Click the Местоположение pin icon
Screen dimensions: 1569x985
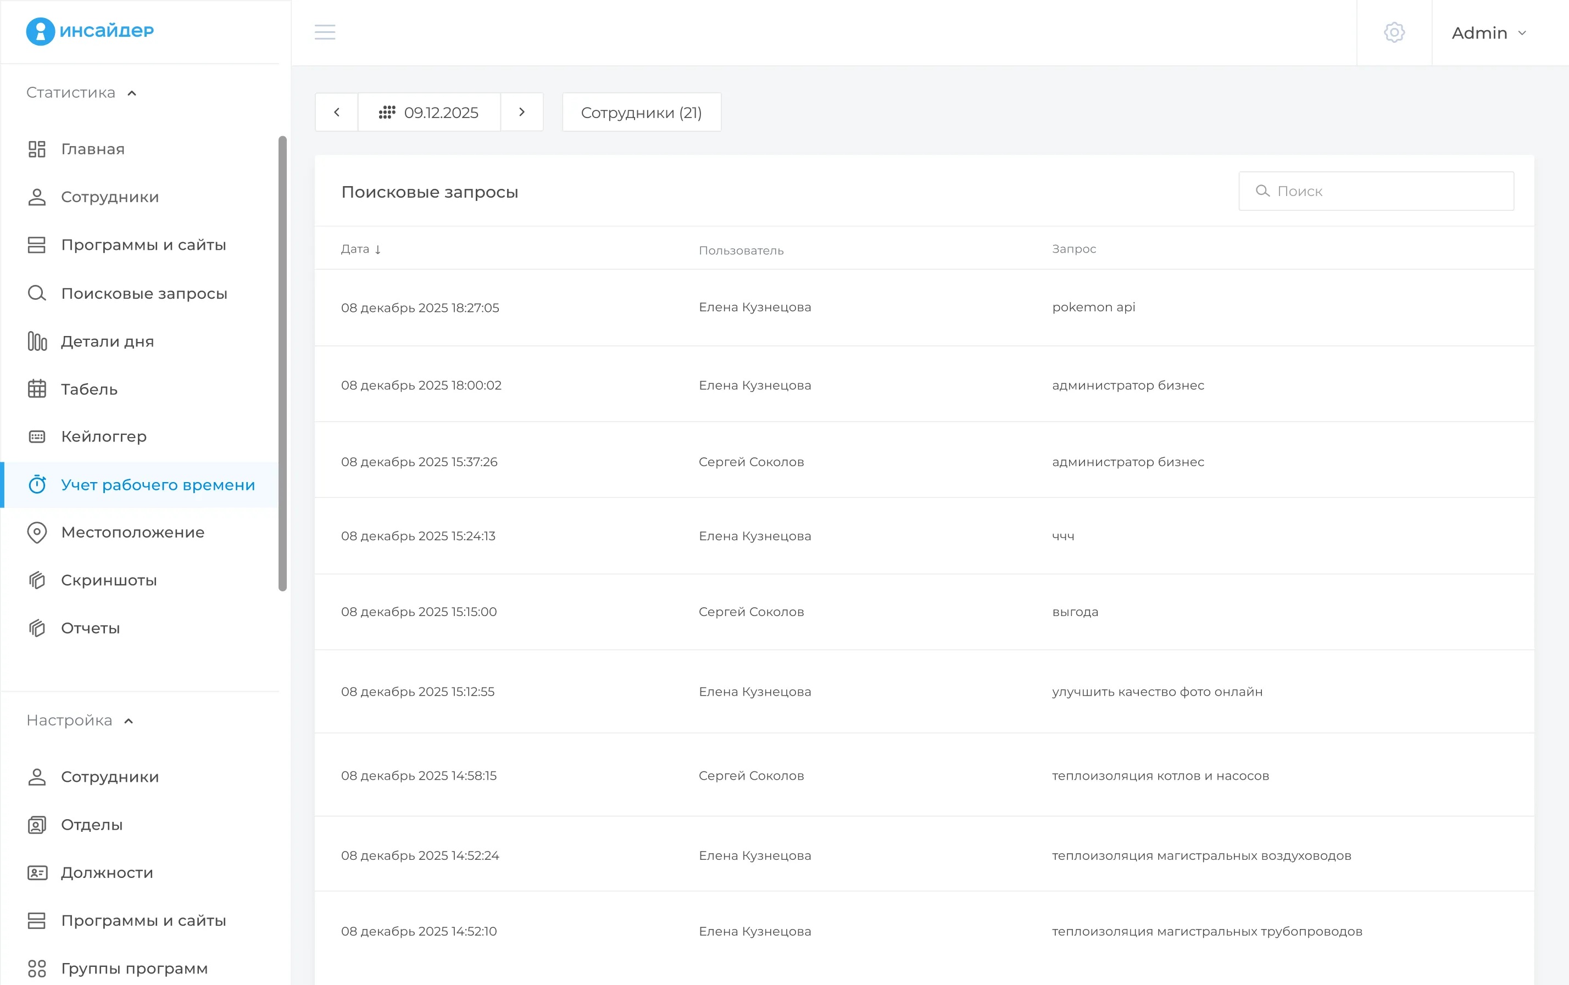pyautogui.click(x=37, y=533)
